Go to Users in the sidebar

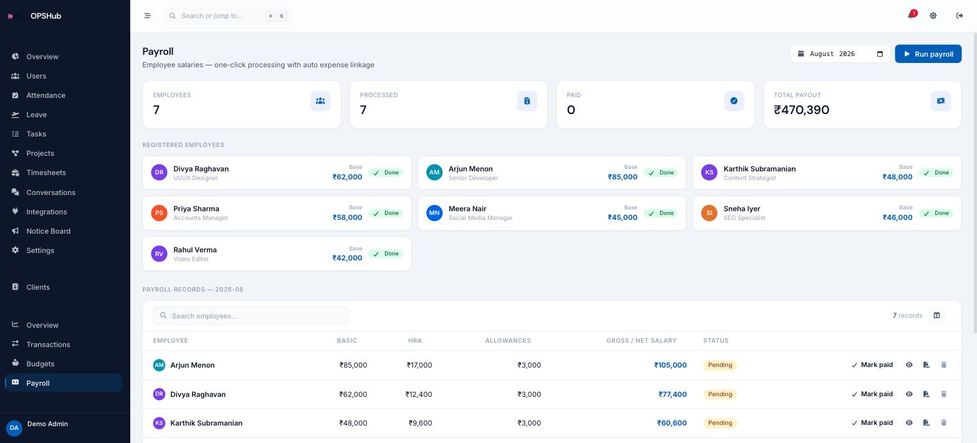coord(64,76)
